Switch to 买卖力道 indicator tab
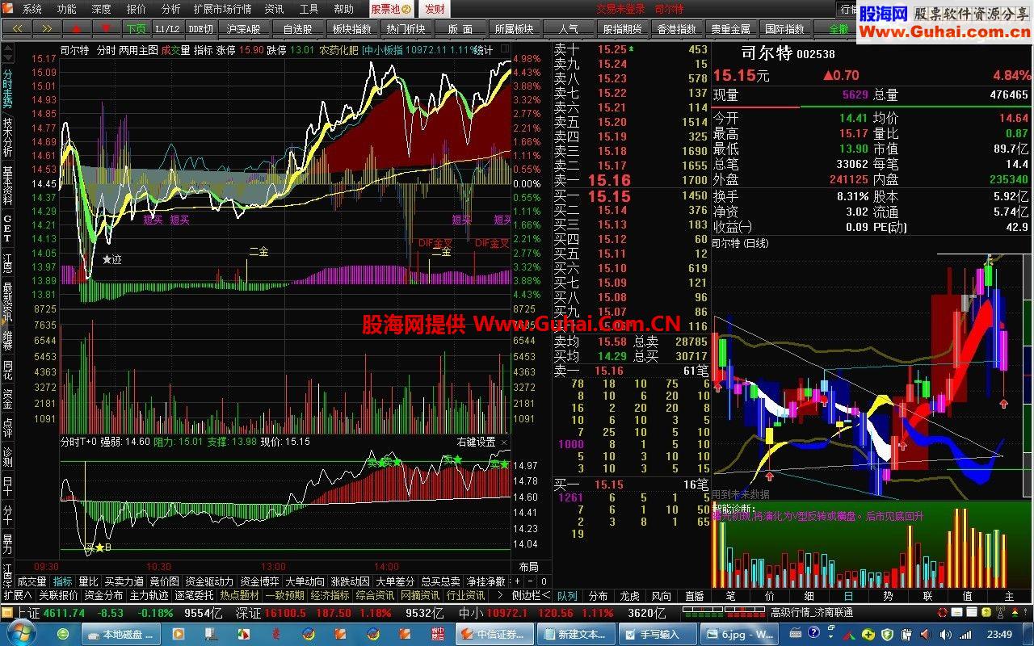This screenshot has width=1034, height=646. coord(124,581)
